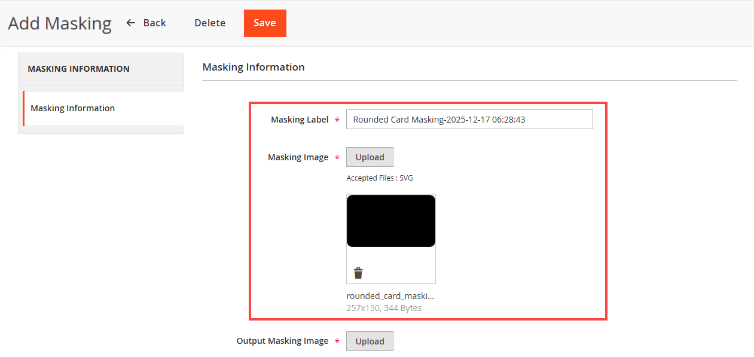Remove uploaded masking image with trash icon
This screenshot has height=357, width=754.
358,273
